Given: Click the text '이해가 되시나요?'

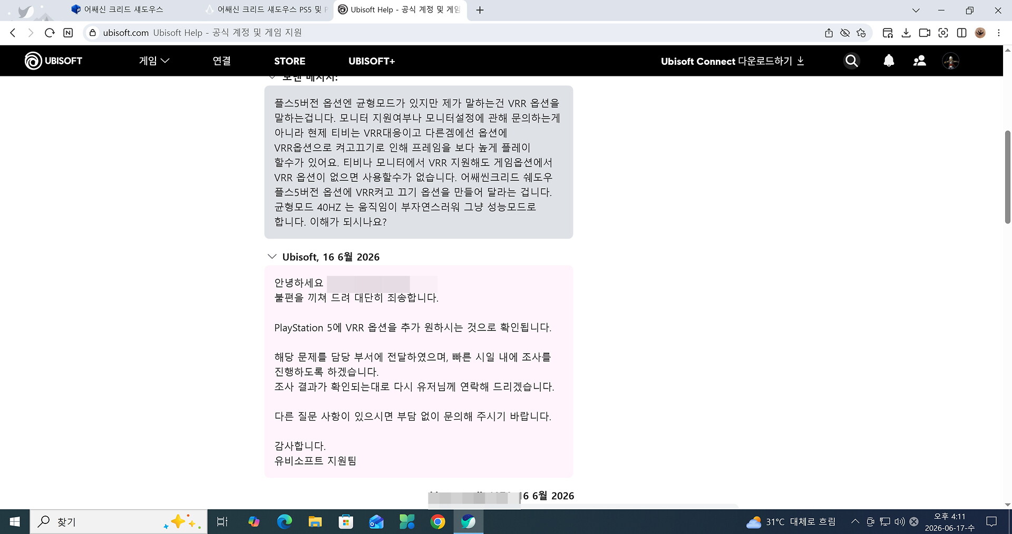Looking at the screenshot, I should (348, 222).
